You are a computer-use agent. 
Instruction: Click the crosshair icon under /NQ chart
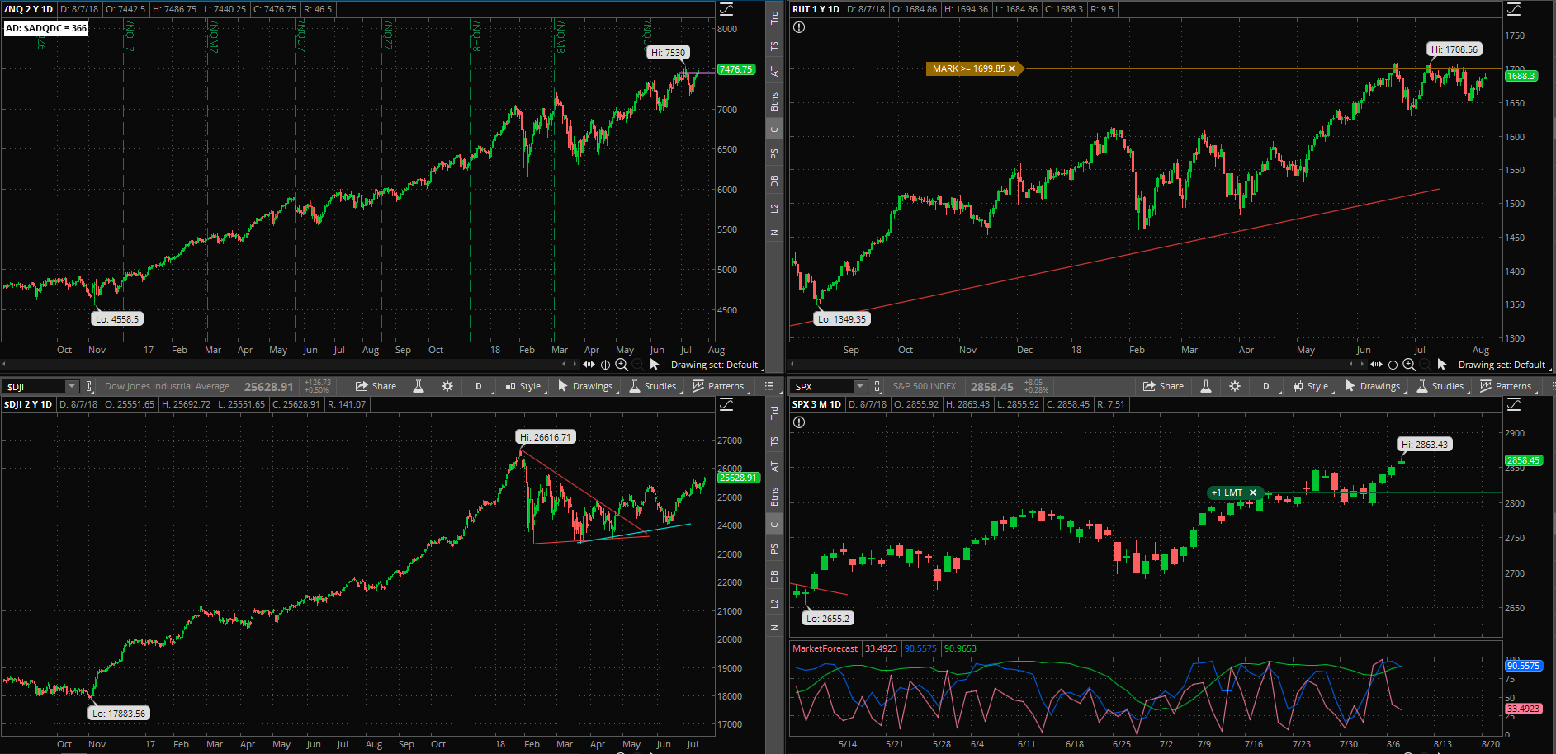tap(605, 365)
